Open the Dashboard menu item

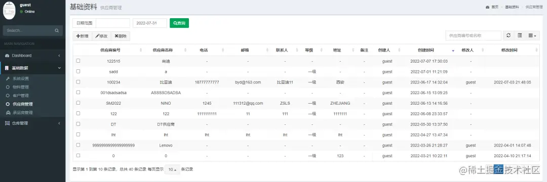click(x=33, y=56)
